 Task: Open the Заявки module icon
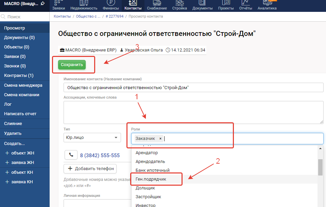click(x=58, y=3)
